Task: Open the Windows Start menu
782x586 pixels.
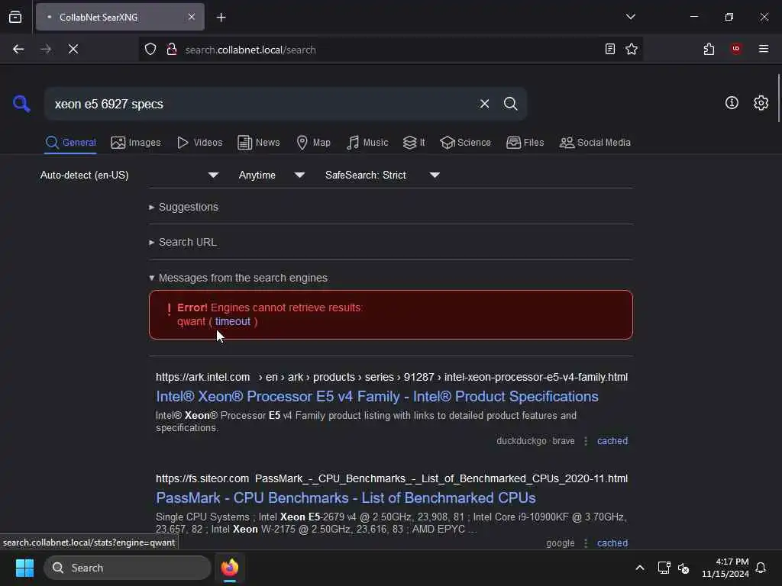Action: tap(24, 568)
